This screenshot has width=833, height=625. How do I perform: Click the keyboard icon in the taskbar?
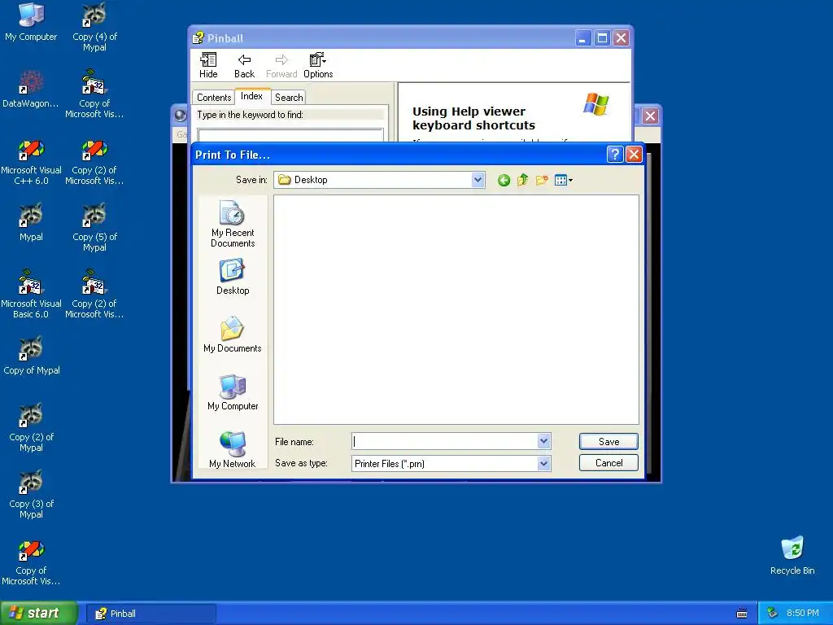tap(742, 614)
